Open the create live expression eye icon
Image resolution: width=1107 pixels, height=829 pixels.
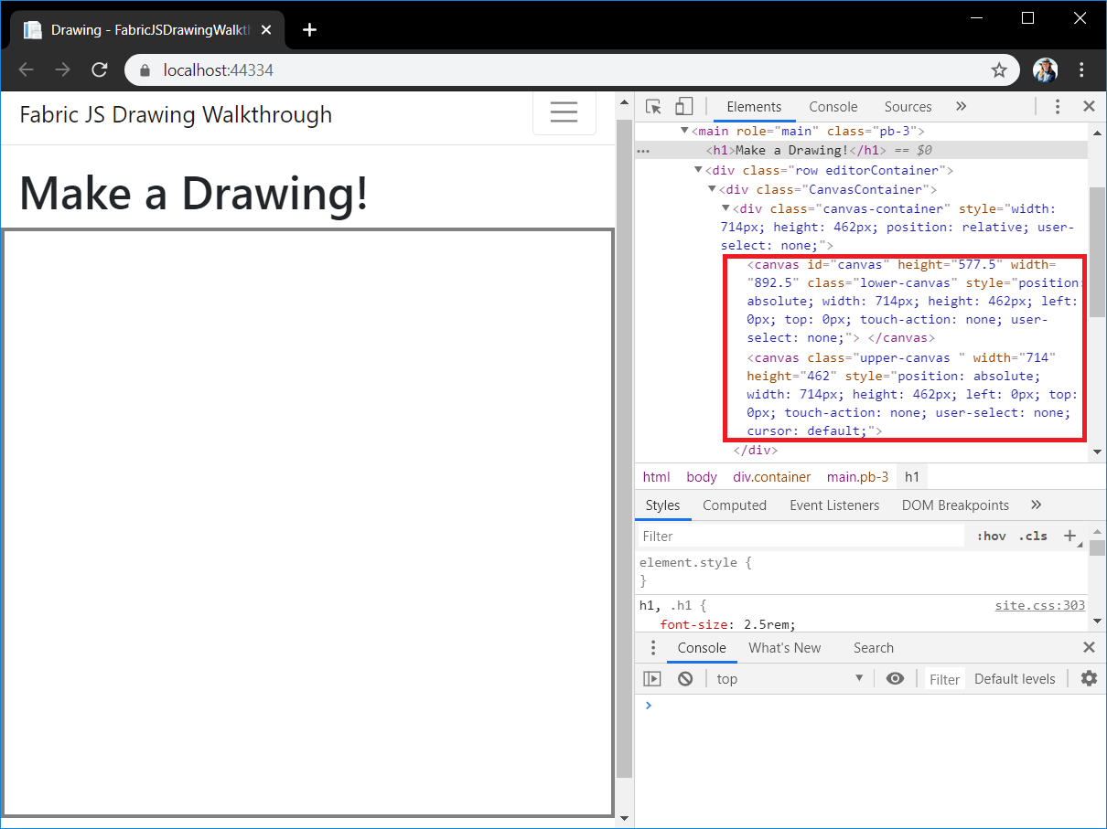895,678
